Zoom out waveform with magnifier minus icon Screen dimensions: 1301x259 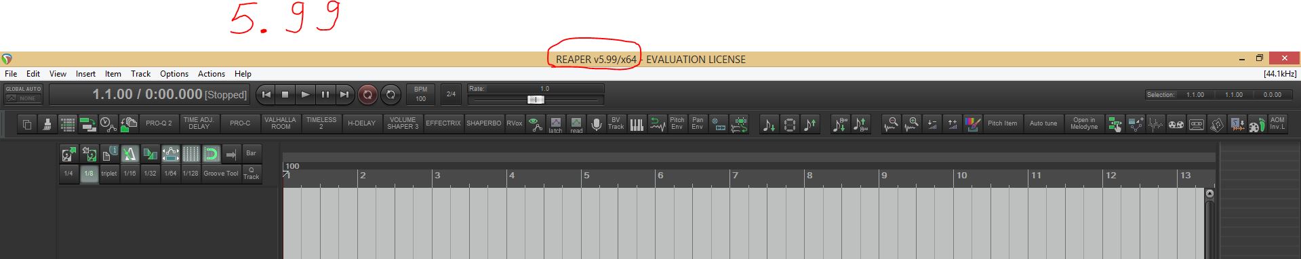[892, 124]
